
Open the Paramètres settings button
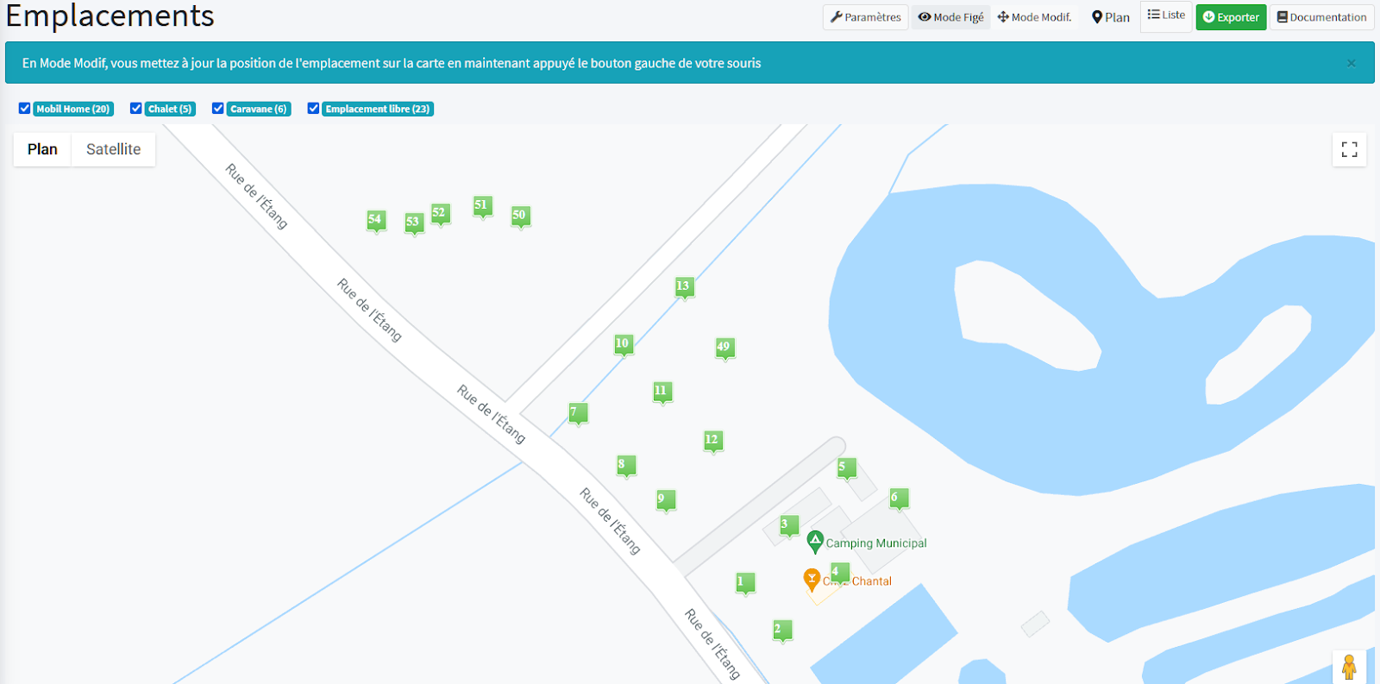(x=865, y=17)
